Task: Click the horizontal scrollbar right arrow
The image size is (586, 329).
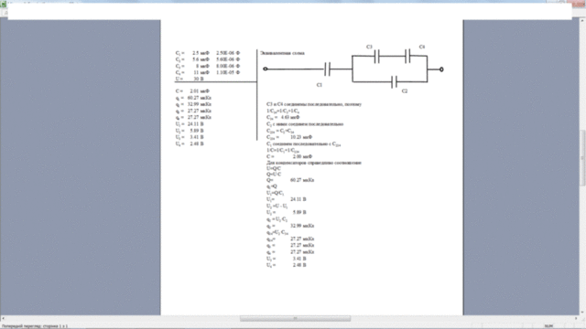Action: click(577, 319)
